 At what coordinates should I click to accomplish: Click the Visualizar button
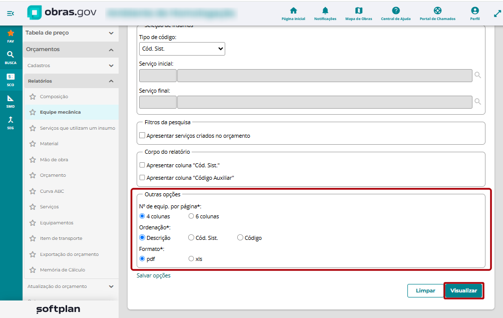pyautogui.click(x=463, y=291)
